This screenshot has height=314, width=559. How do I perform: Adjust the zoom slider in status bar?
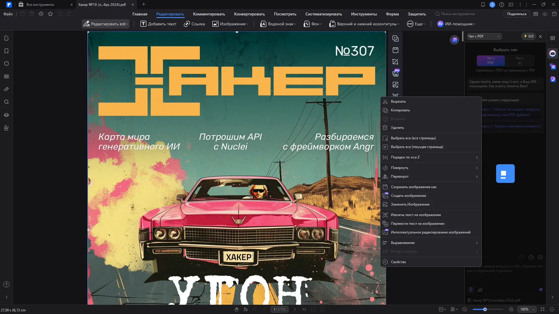485,309
